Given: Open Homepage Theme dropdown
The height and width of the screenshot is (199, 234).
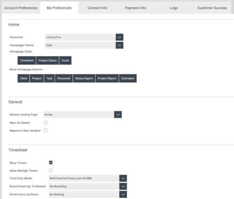Looking at the screenshot, I should (119, 45).
